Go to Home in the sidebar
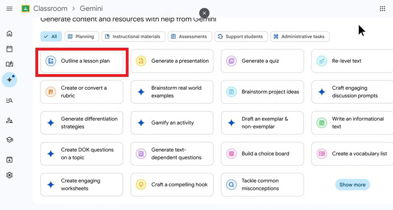 pyautogui.click(x=10, y=33)
